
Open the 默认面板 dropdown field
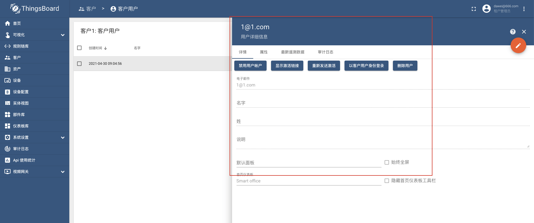point(309,163)
